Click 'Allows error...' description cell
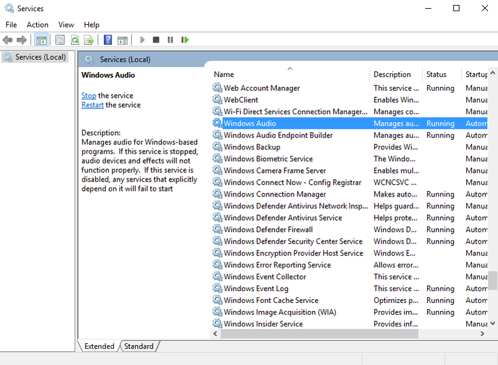 (x=396, y=265)
